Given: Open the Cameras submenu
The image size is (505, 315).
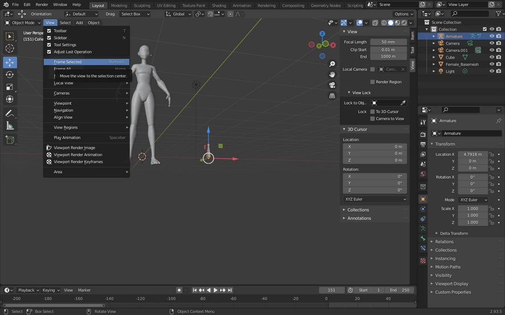Looking at the screenshot, I should click(87, 93).
